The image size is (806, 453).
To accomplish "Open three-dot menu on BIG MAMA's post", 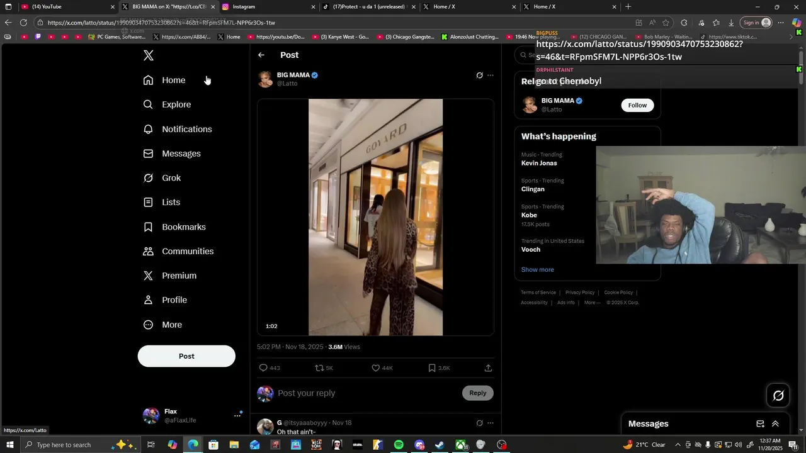I will (x=491, y=75).
